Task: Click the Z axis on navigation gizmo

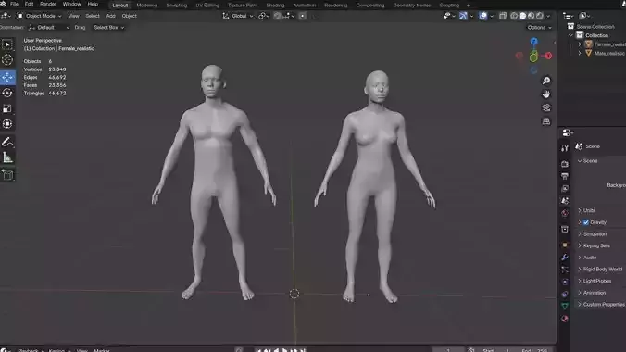Action: pyautogui.click(x=533, y=41)
